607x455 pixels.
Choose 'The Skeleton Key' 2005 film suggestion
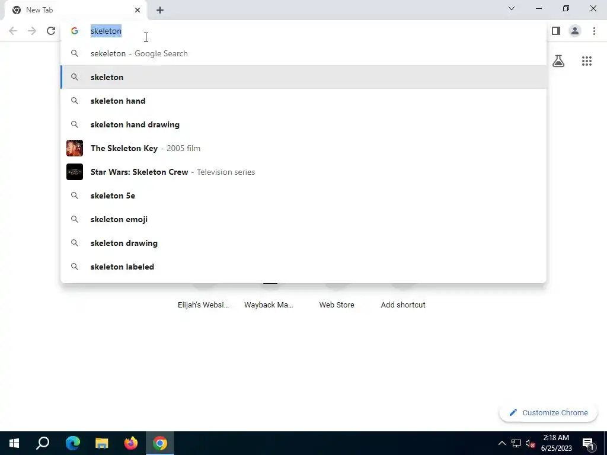pyautogui.click(x=303, y=148)
